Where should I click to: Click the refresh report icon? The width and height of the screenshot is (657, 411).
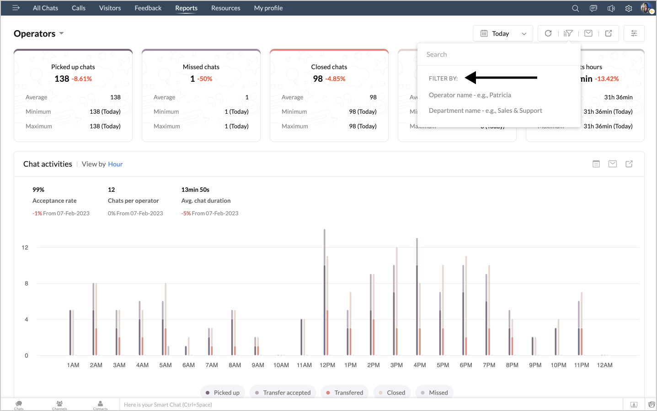tap(548, 33)
